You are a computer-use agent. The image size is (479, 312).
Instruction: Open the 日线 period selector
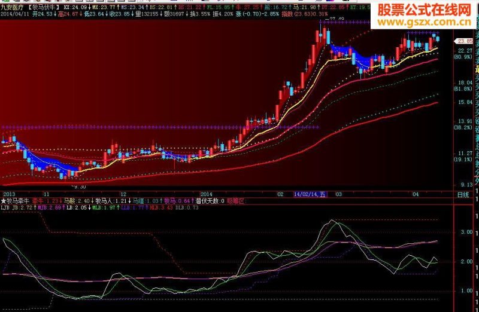click(x=463, y=195)
